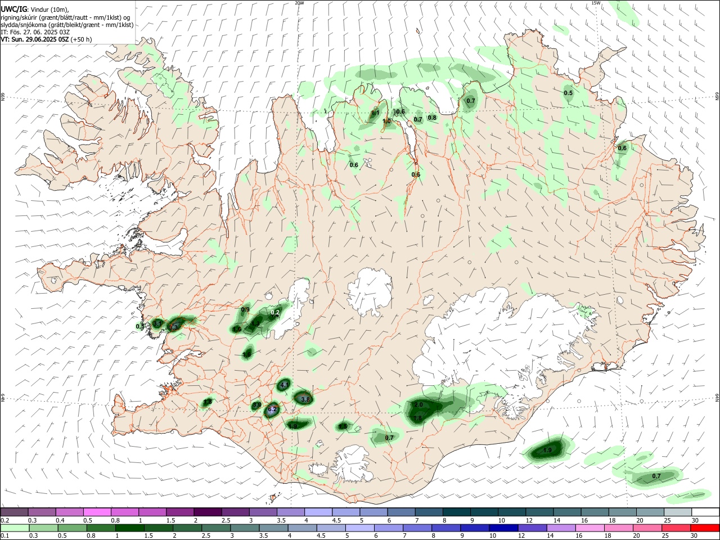Pick the lavender swatch right of lower 14

point(561,528)
